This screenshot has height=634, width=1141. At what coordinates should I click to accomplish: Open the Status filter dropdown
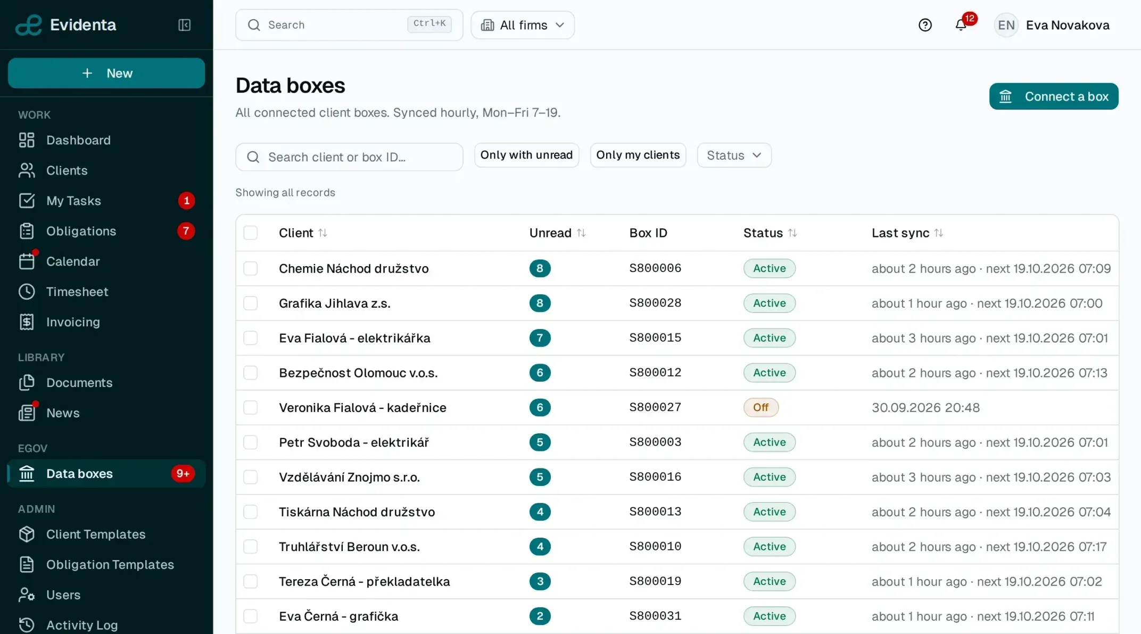pyautogui.click(x=734, y=155)
